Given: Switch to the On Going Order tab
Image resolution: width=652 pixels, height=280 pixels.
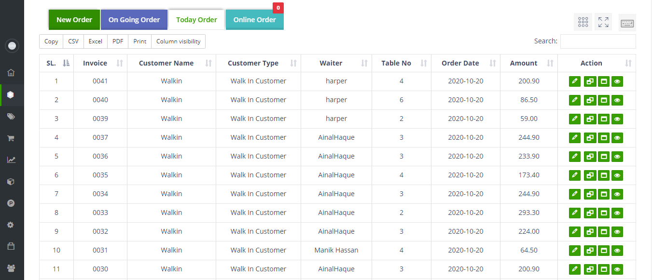Looking at the screenshot, I should click(134, 20).
